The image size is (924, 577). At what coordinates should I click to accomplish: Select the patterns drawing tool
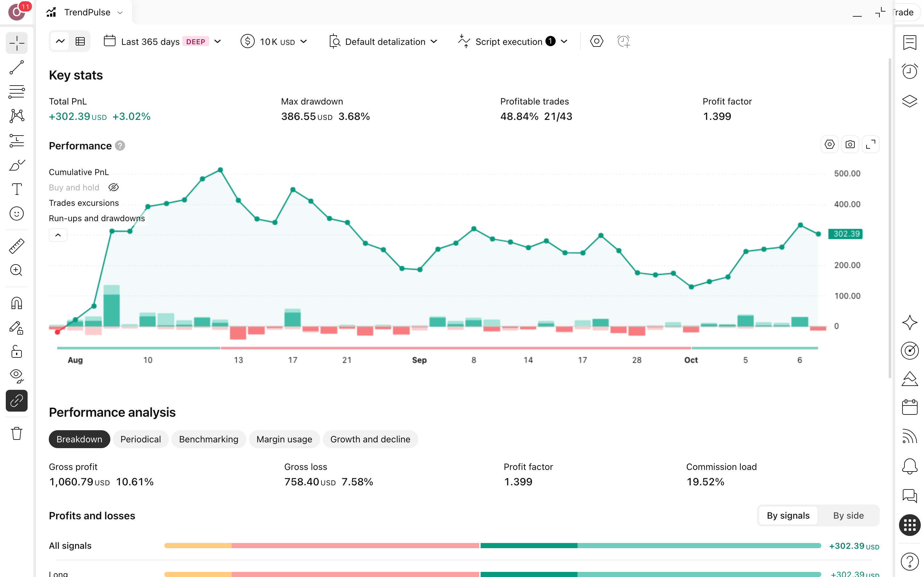click(17, 116)
